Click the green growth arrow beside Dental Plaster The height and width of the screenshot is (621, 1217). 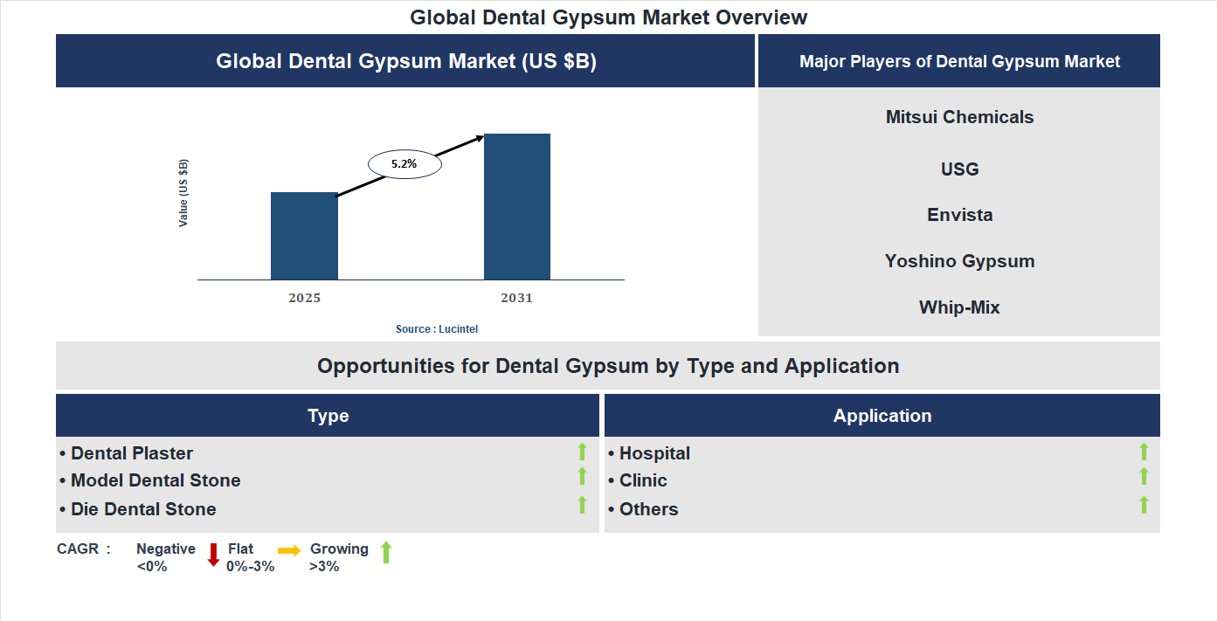582,452
